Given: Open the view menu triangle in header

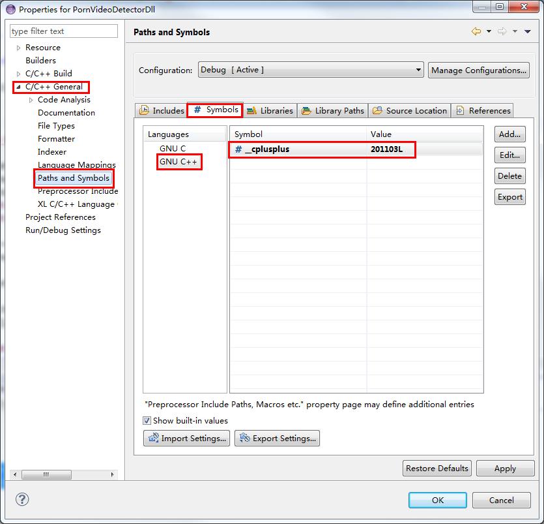Looking at the screenshot, I should (528, 31).
